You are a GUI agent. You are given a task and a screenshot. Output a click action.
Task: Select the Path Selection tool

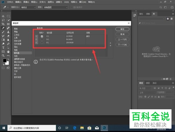pyautogui.click(x=8, y=48)
